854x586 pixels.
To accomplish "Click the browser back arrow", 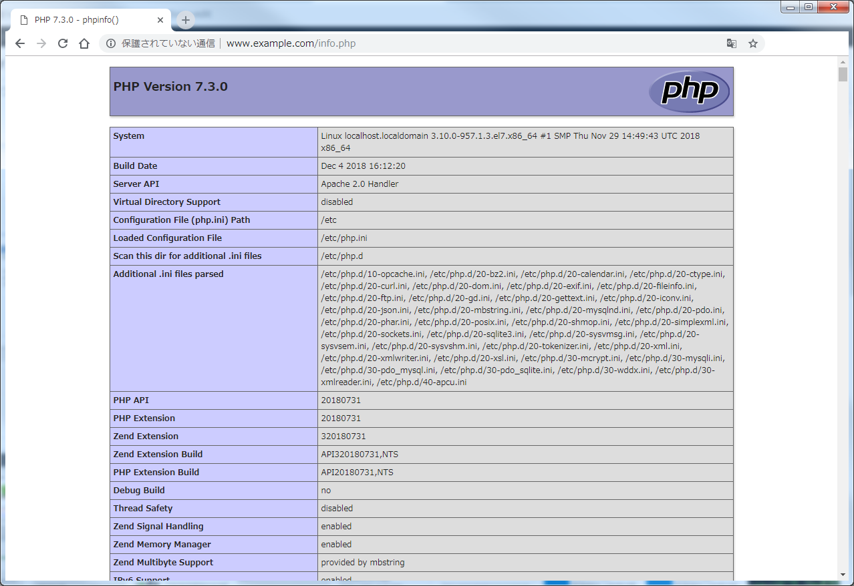I will click(x=20, y=43).
